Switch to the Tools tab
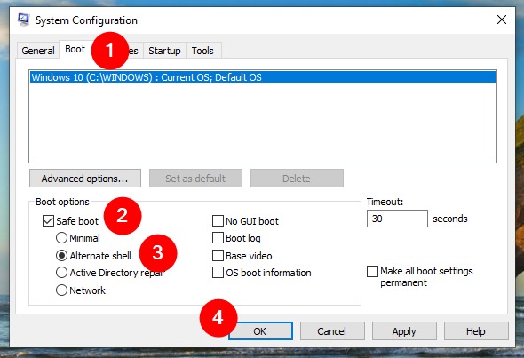Screen dimensions: 524x358 point(202,51)
